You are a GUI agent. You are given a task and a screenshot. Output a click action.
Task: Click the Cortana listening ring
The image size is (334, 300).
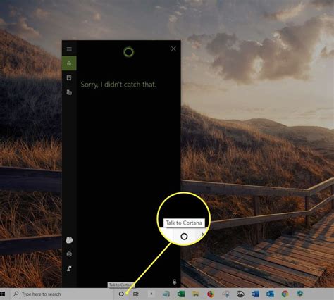[129, 52]
